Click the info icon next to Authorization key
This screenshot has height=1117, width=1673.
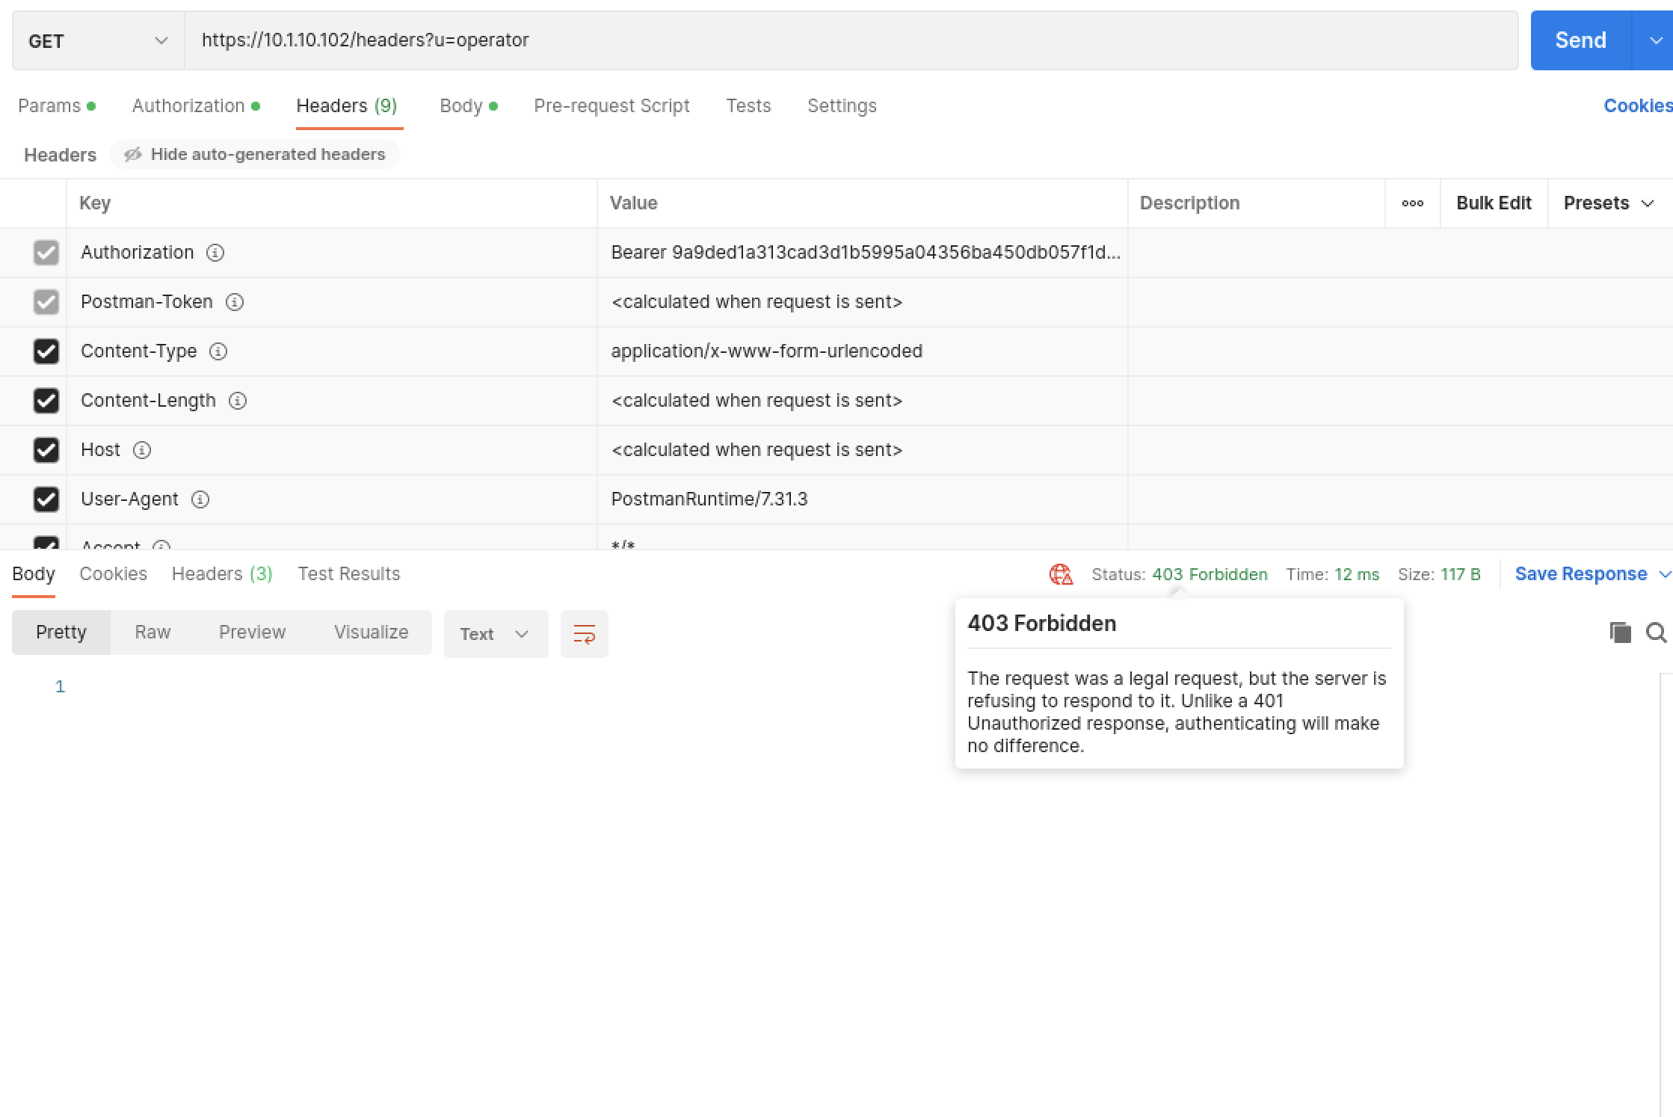point(215,253)
